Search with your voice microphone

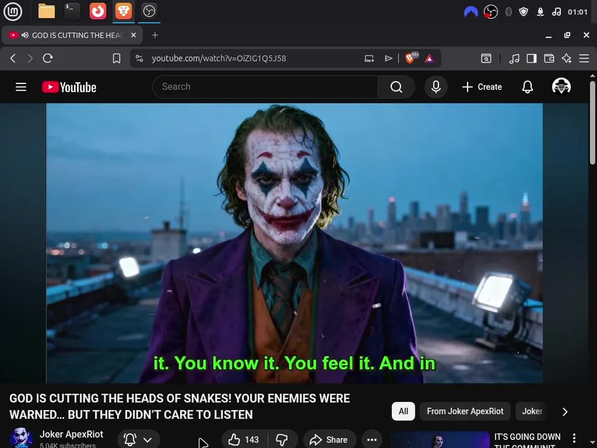(x=436, y=87)
